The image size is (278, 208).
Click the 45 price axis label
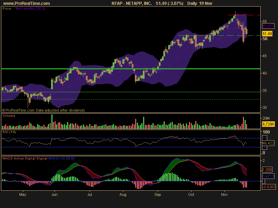[x=264, y=56]
